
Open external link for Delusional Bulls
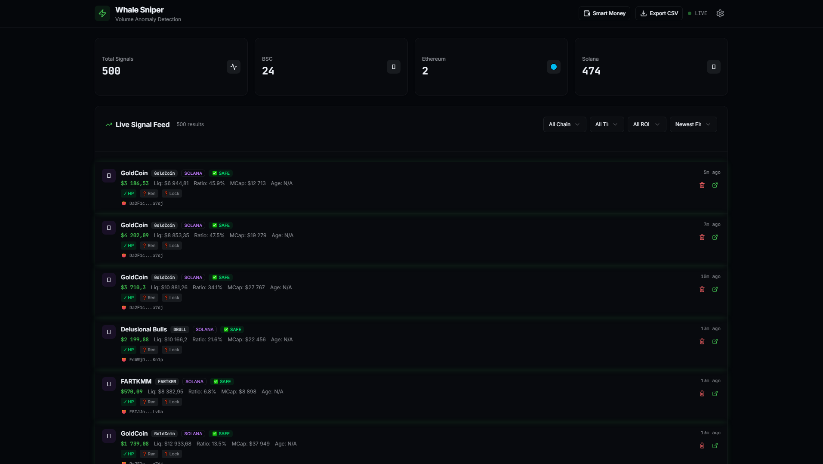click(715, 341)
